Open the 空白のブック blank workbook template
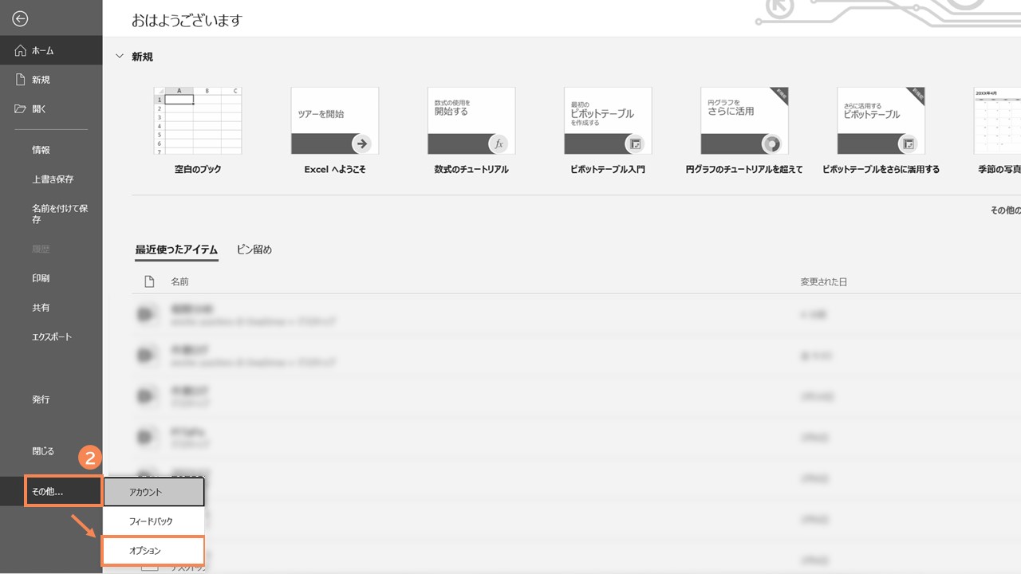1021x574 pixels. (198, 121)
